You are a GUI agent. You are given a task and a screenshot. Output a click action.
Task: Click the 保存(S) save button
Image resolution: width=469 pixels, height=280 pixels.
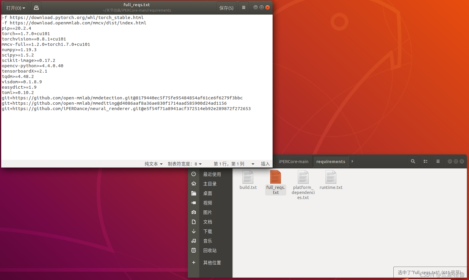(x=226, y=8)
